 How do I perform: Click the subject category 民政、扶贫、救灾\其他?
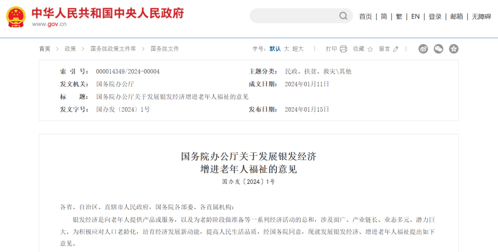[x=318, y=72]
